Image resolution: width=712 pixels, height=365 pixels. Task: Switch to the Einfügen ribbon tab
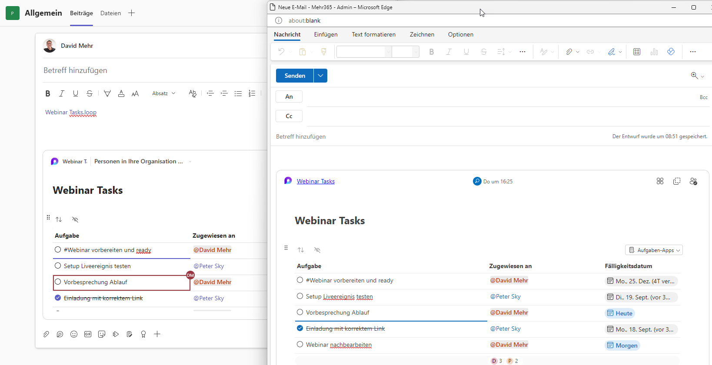pyautogui.click(x=326, y=34)
